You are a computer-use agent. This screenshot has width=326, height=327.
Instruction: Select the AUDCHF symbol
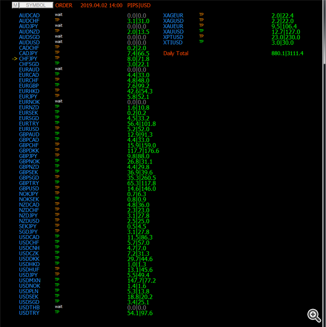click(29, 21)
